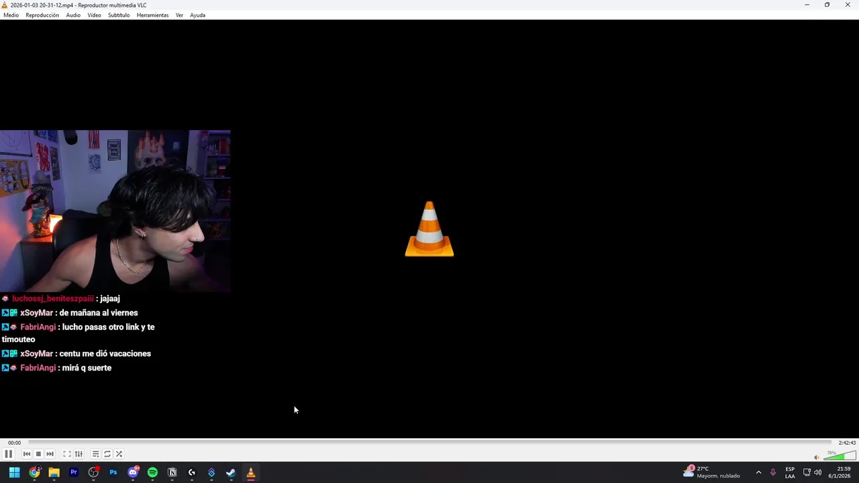The height and width of the screenshot is (483, 859).
Task: Open the system volume tray icon
Action: (x=817, y=472)
